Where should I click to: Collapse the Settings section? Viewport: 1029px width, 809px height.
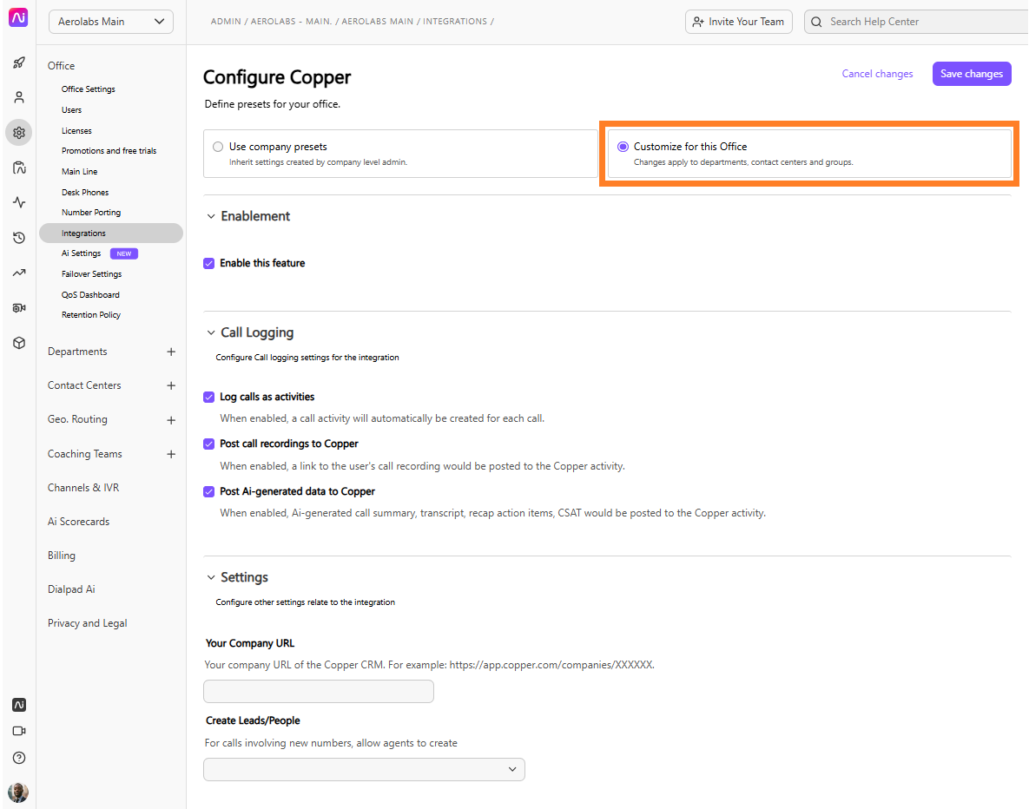tap(211, 577)
